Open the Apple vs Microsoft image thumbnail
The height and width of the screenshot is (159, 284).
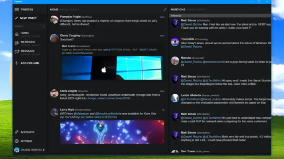[112, 68]
